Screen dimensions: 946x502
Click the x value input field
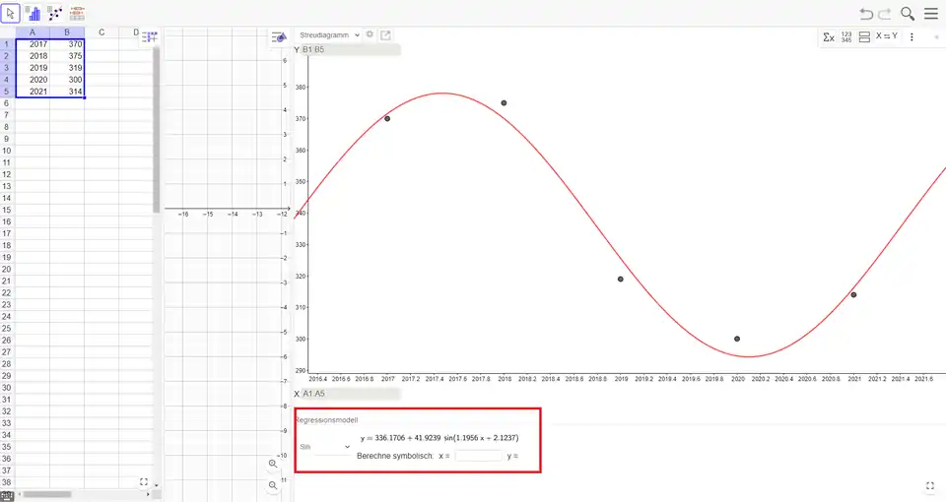[478, 456]
